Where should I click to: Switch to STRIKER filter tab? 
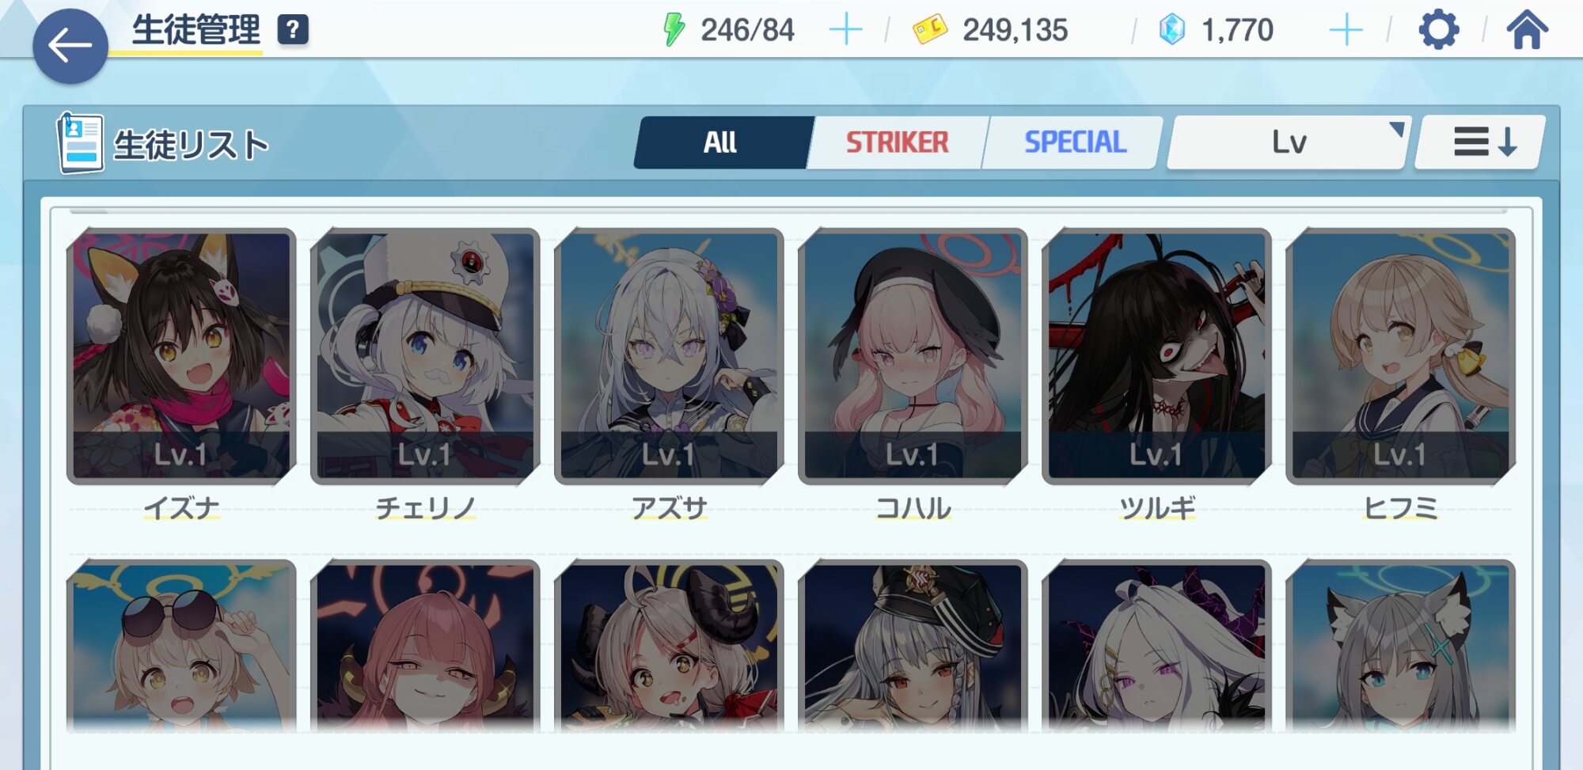(897, 142)
